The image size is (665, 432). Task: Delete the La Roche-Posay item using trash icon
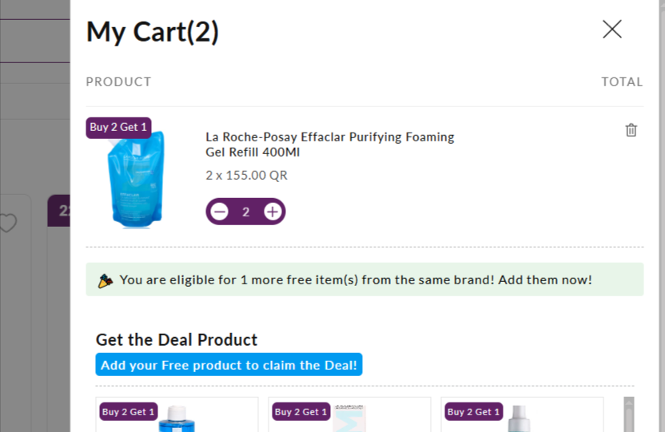coord(631,130)
